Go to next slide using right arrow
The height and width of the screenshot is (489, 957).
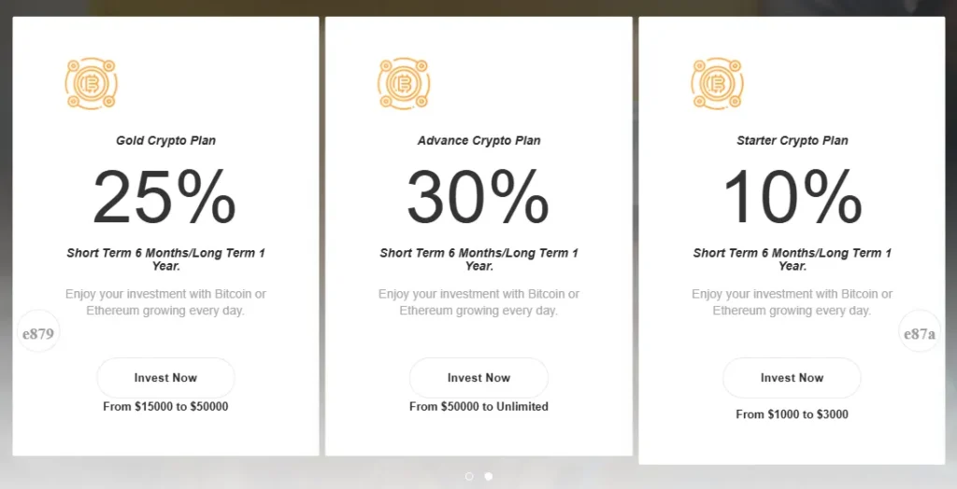(x=920, y=332)
